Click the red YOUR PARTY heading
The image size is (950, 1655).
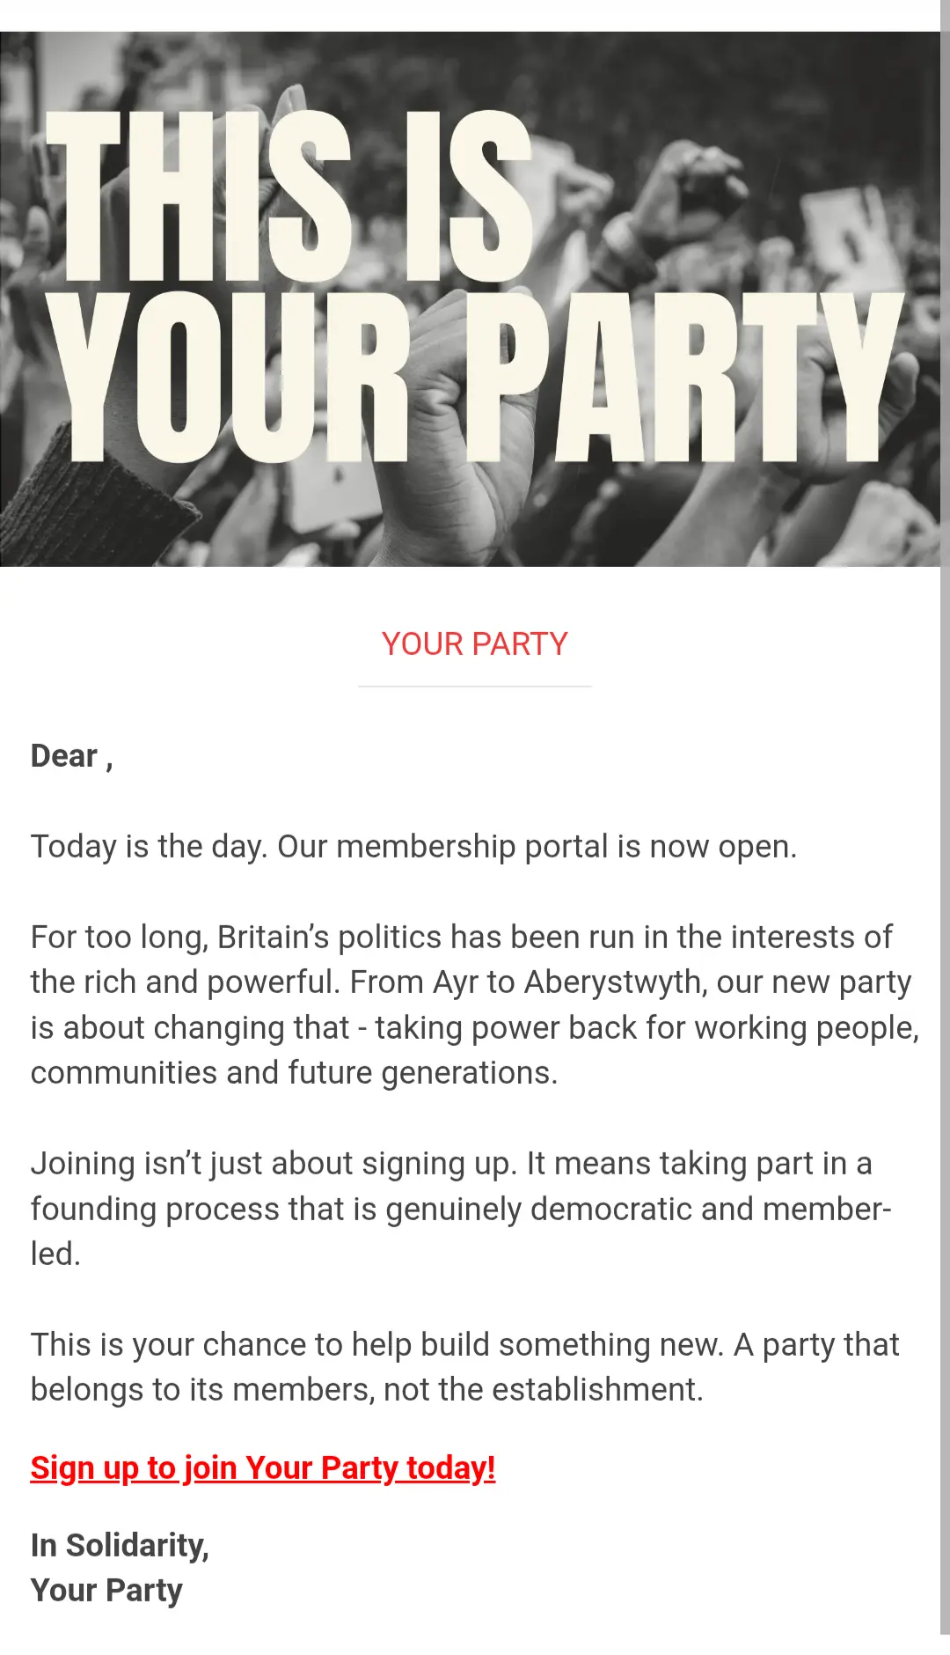474,644
